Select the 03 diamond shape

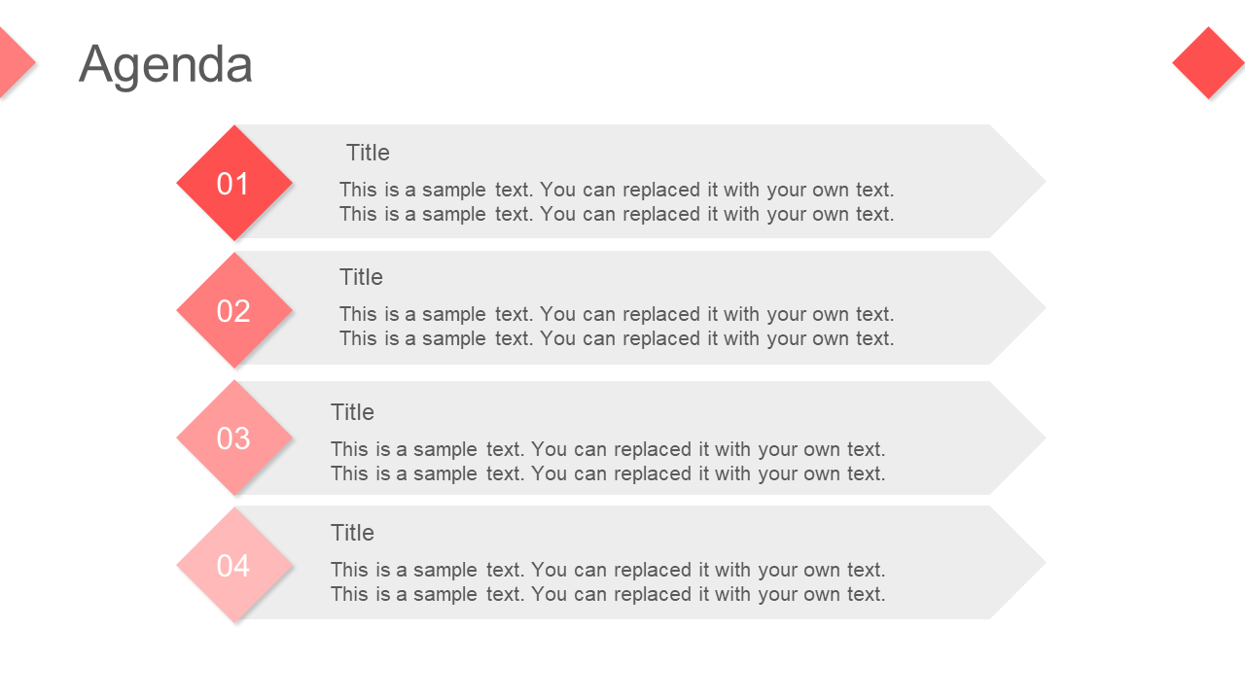[x=234, y=437]
